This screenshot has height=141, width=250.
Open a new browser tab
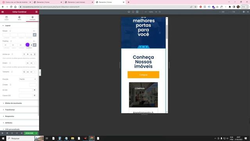[x=129, y=2]
